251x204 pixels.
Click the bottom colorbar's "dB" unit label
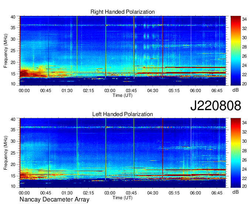[x=235, y=192]
